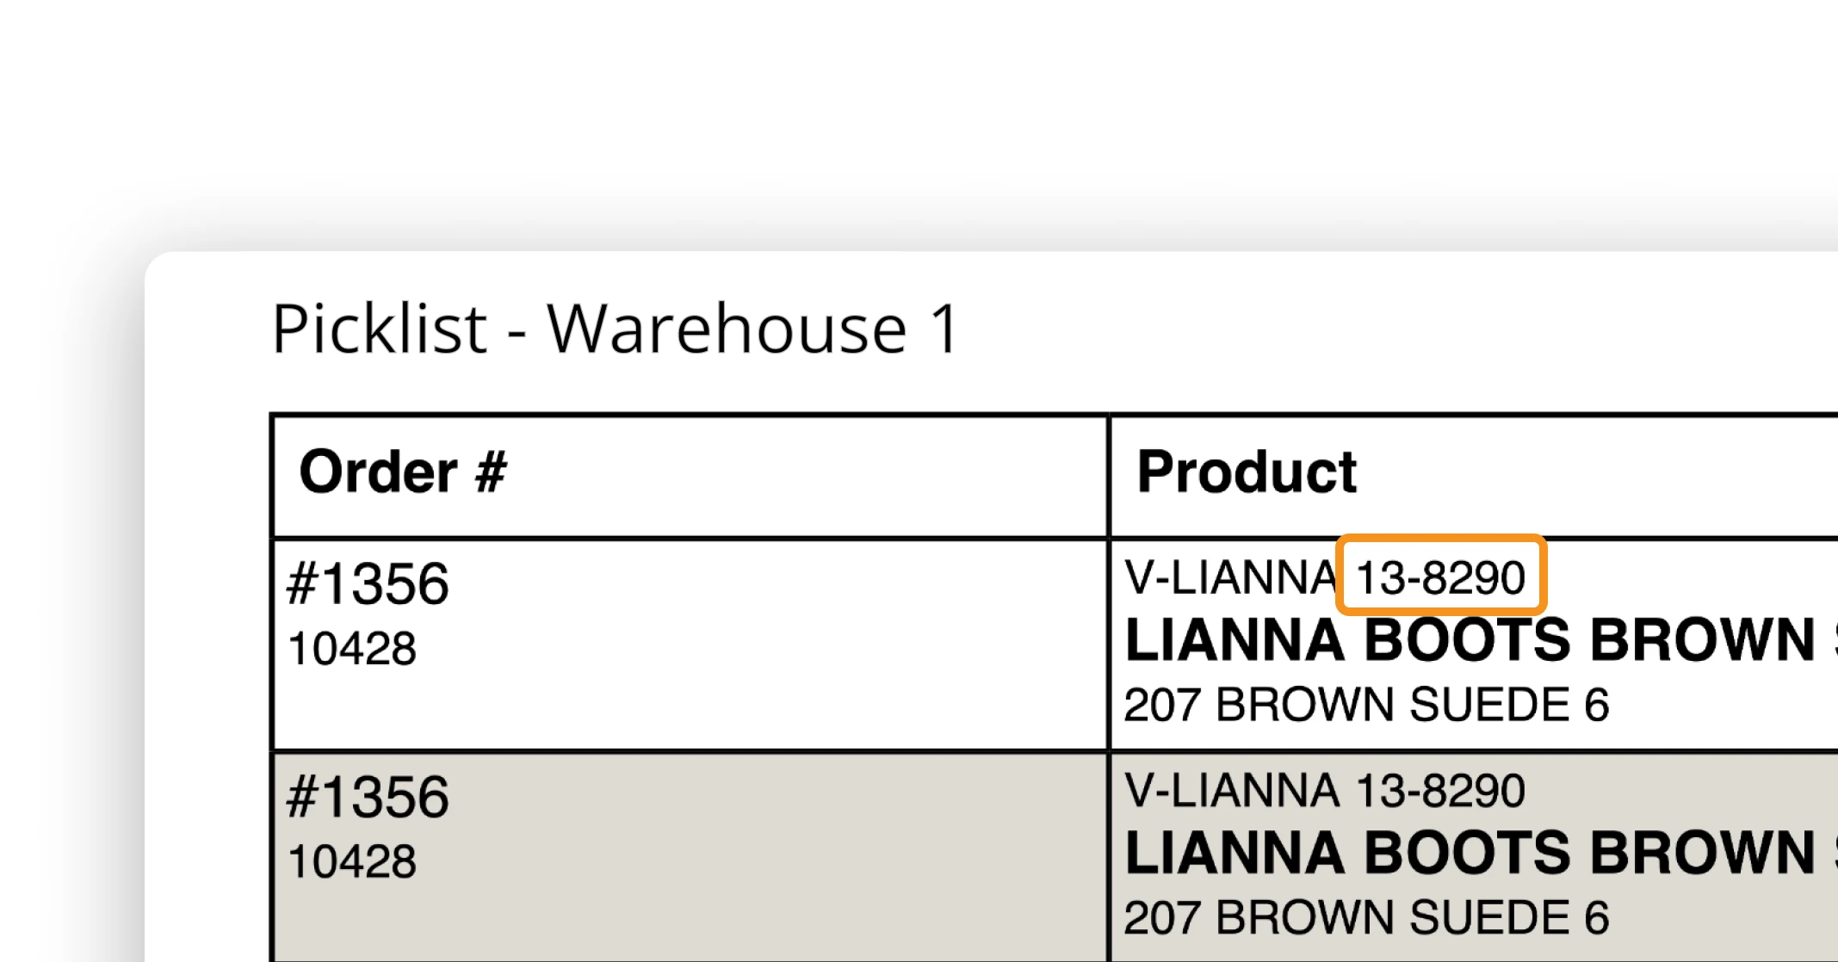Select the Order # column header
The height and width of the screenshot is (962, 1838).
pyautogui.click(x=402, y=472)
